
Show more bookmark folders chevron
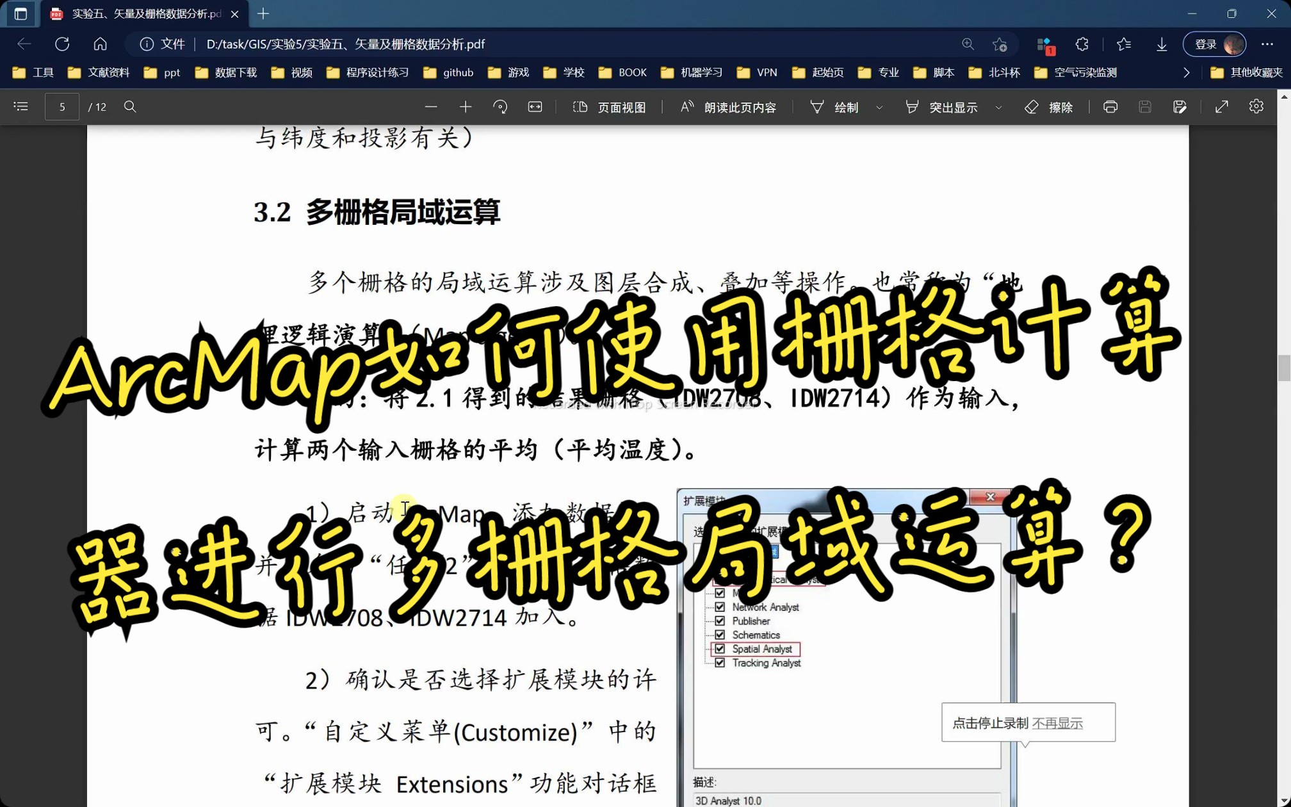1186,72
